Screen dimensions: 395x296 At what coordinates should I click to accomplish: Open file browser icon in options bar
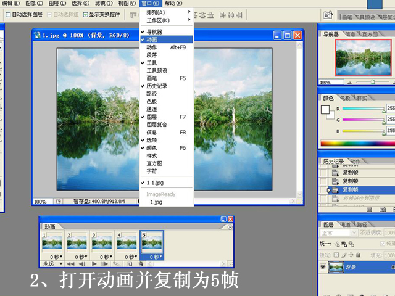pos(328,15)
